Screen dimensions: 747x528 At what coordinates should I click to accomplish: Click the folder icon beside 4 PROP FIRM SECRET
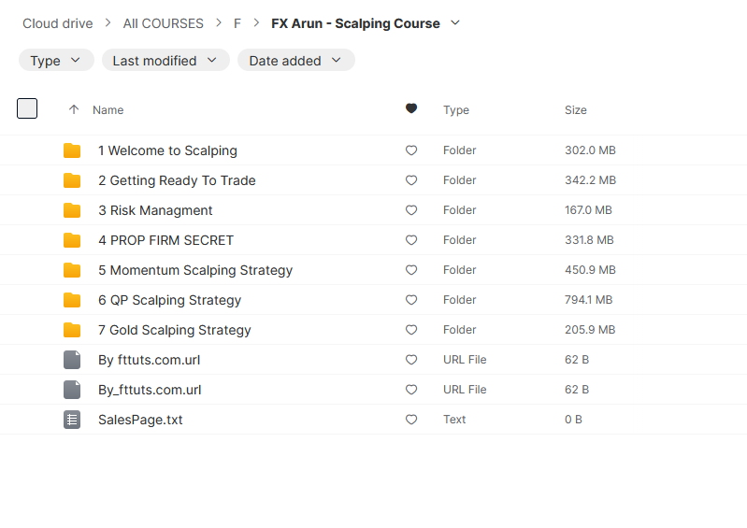pyautogui.click(x=72, y=240)
